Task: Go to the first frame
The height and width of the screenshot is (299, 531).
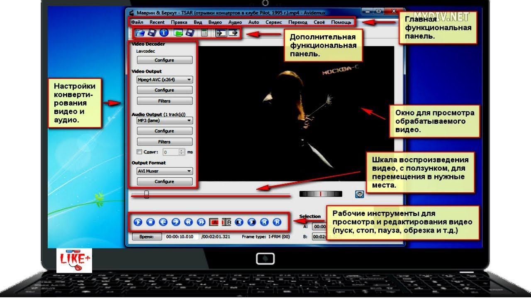Action: pos(264,222)
